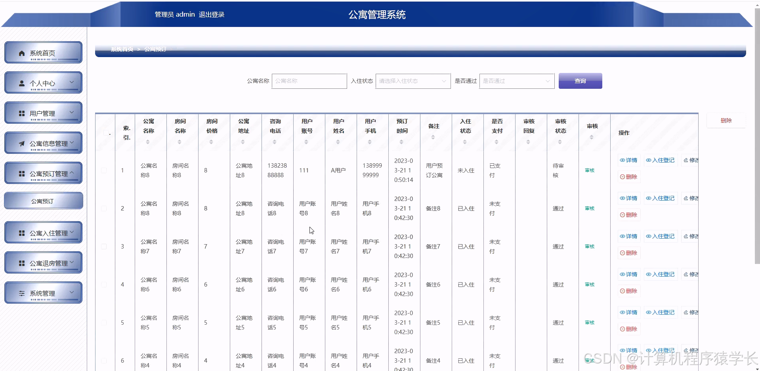Select the grid icon for 公寓退房管理
760x371 pixels.
(x=22, y=262)
